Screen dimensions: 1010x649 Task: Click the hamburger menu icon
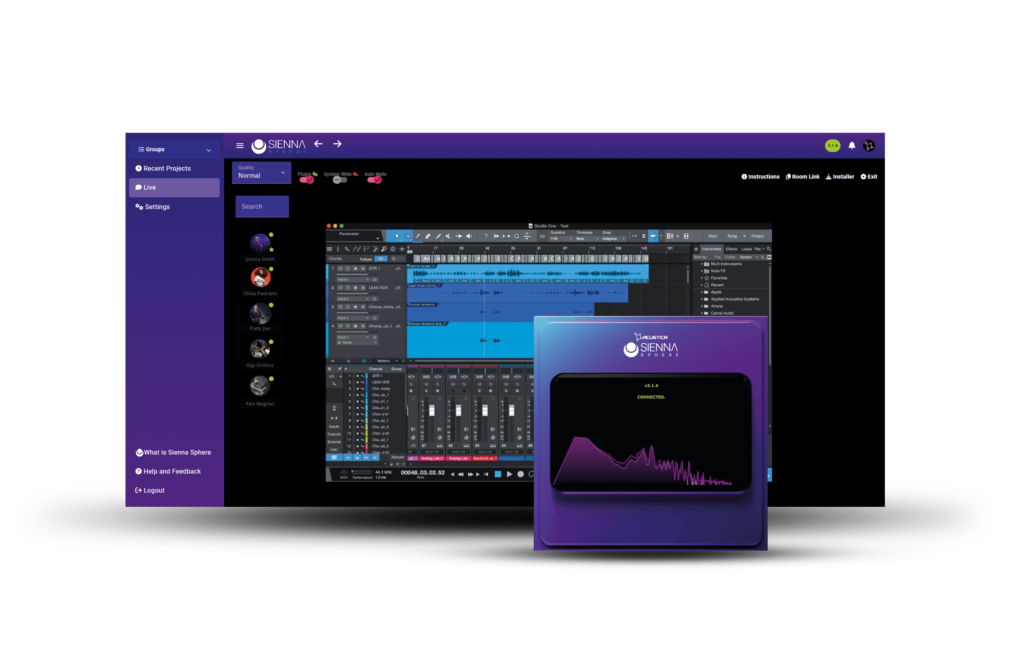[240, 146]
